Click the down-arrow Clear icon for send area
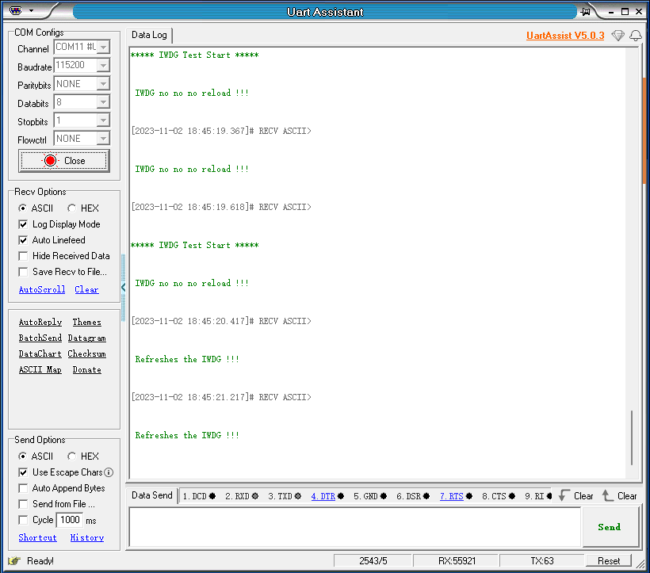Screen dimensions: 650x573 coord(564,495)
